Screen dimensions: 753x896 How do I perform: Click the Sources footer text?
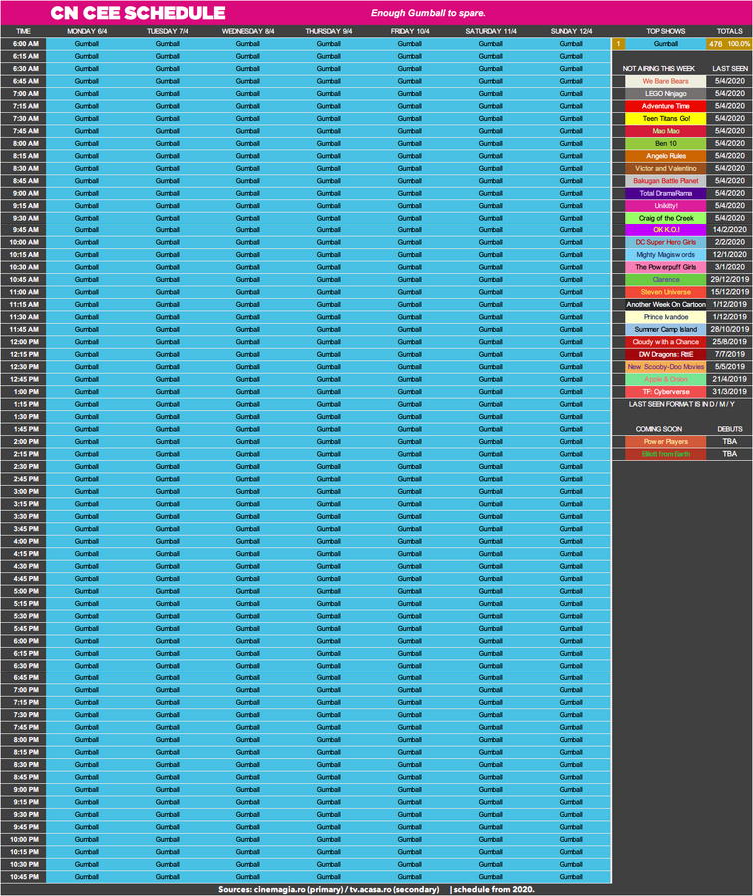pos(328,889)
